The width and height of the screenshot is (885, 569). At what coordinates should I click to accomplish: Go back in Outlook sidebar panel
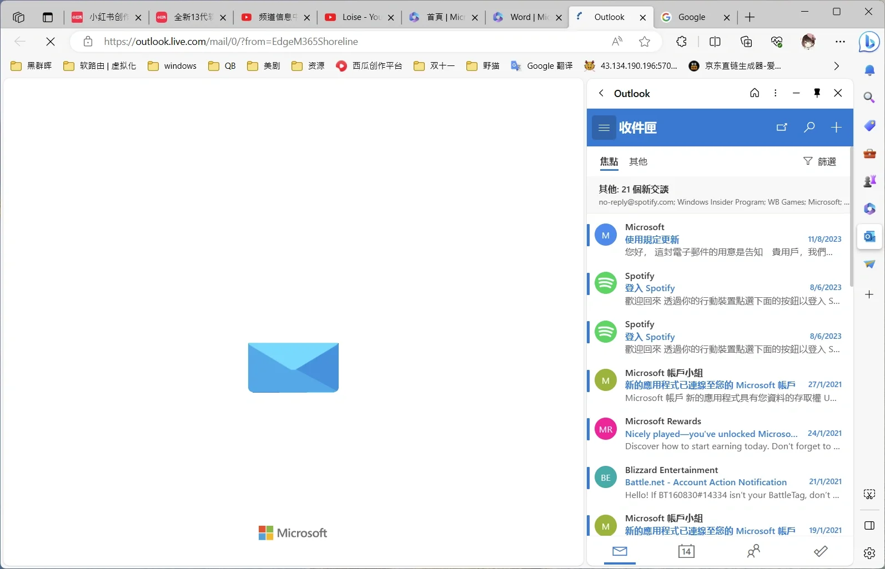601,93
